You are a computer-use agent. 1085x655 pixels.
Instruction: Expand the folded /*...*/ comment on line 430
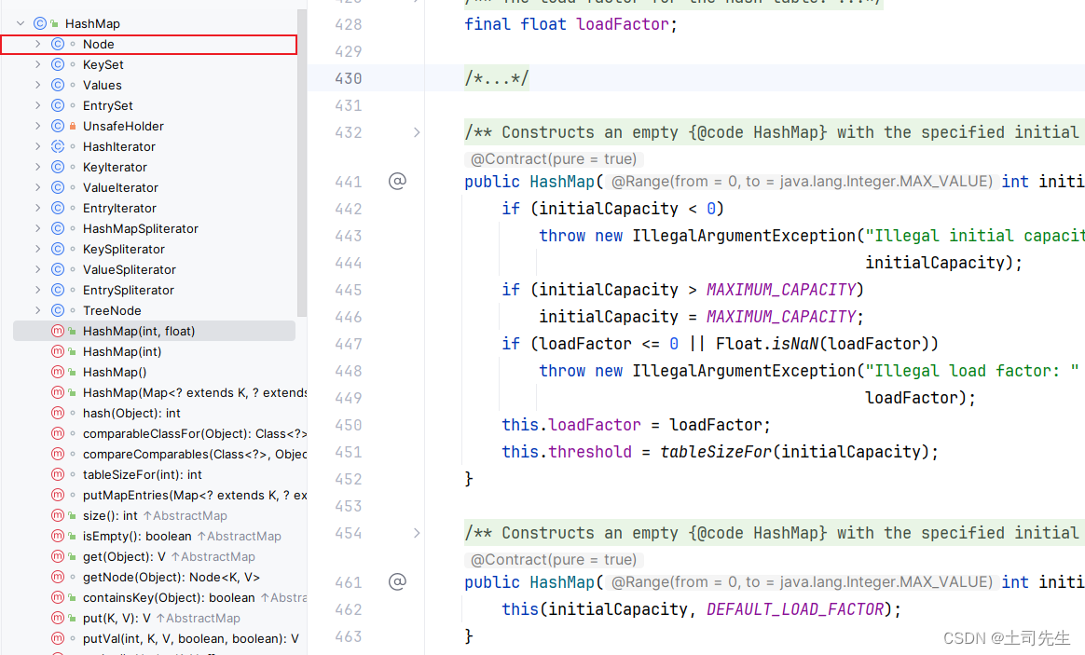tap(496, 78)
